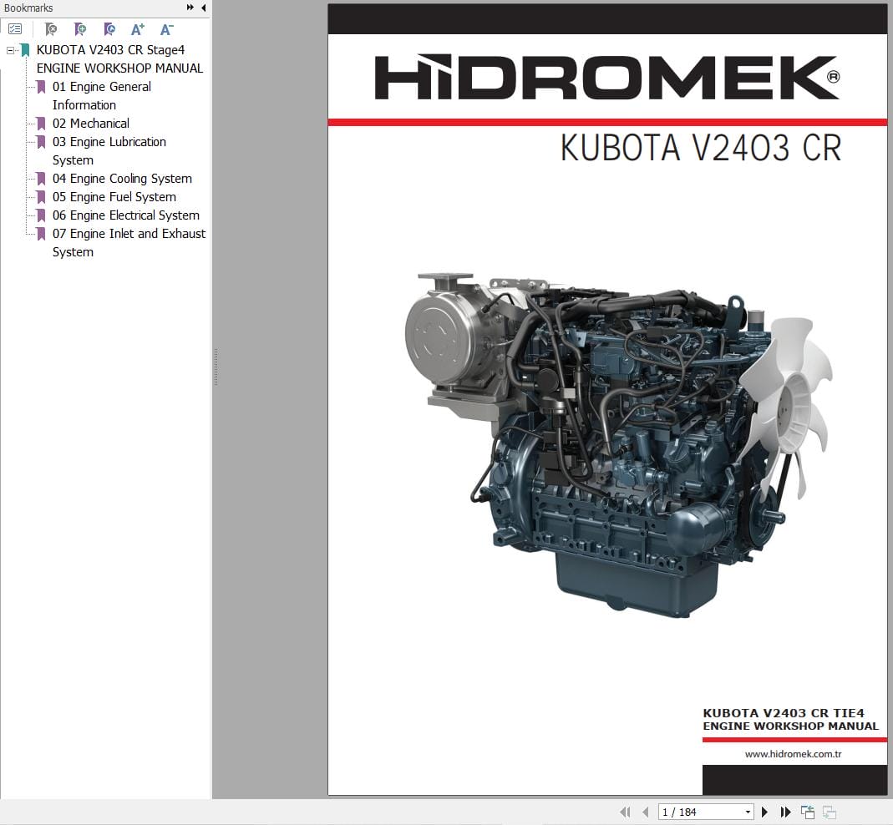
Task: Click the bookmark icon beside 03 Engine Lubrication
Action: point(41,142)
